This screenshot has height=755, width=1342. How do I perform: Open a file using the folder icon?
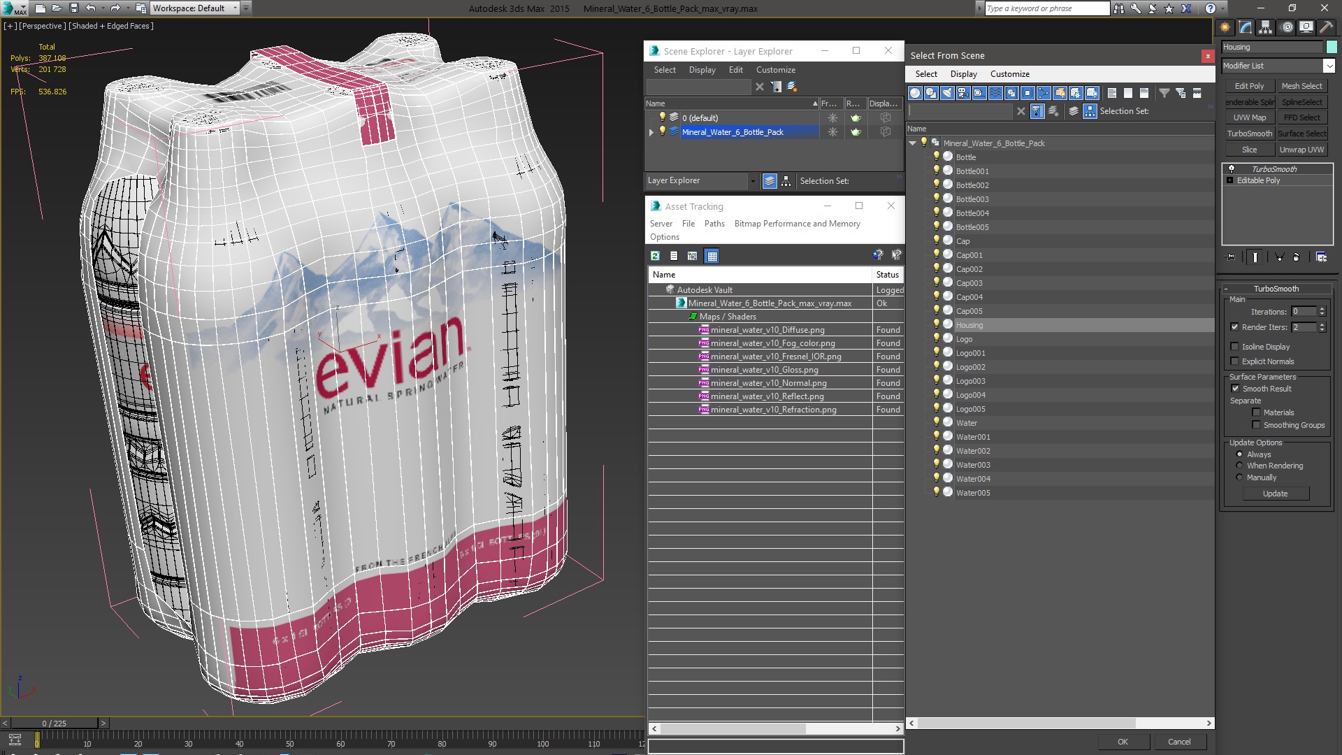pos(57,8)
